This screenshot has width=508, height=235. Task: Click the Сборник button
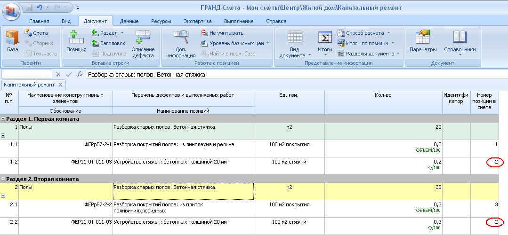tap(39, 43)
